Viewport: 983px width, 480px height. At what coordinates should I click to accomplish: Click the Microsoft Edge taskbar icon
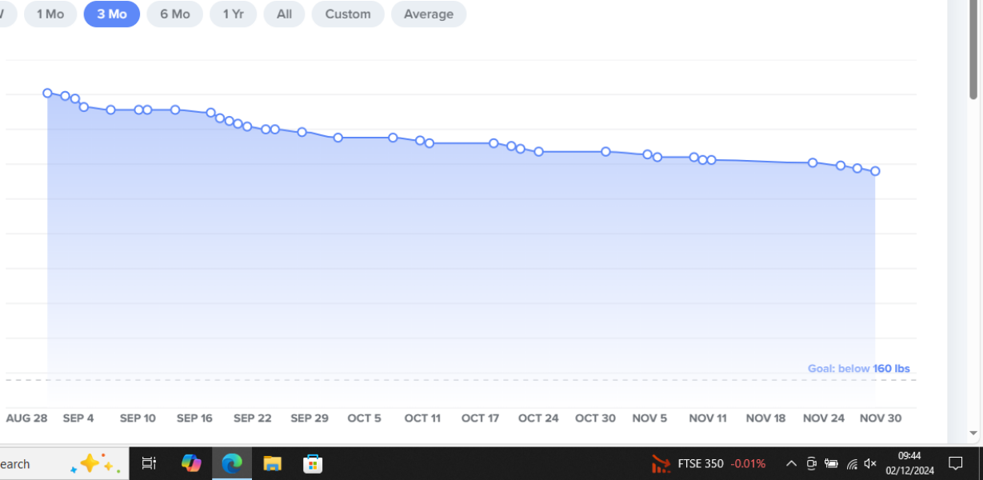coord(232,463)
